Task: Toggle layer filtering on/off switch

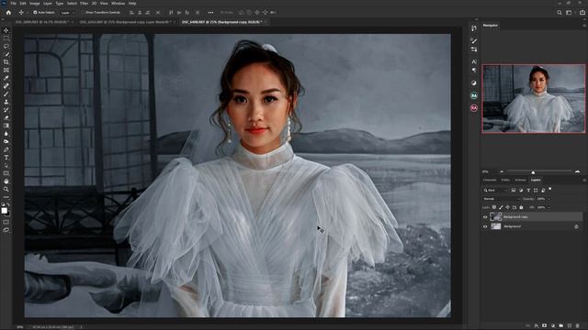Action: click(550, 189)
